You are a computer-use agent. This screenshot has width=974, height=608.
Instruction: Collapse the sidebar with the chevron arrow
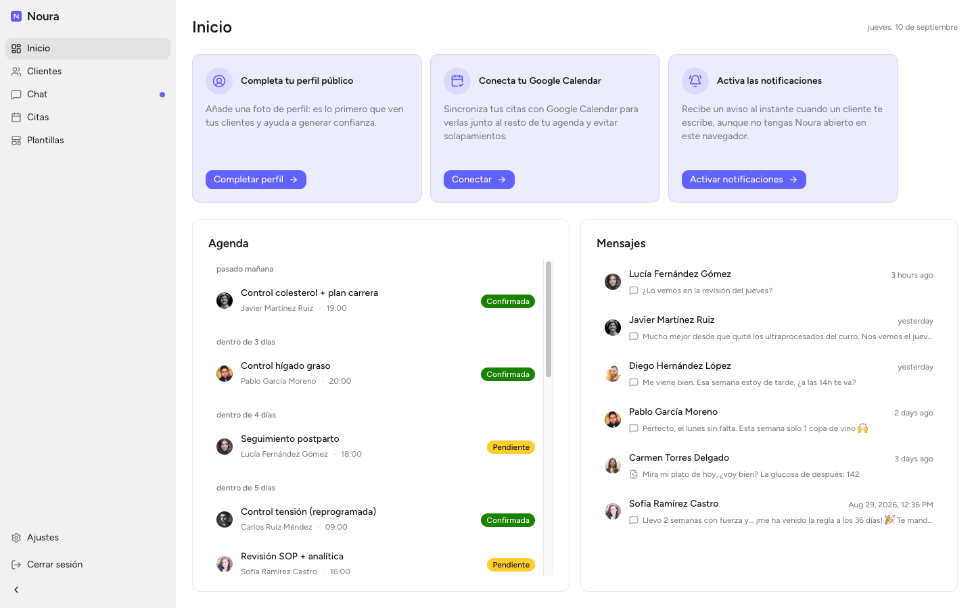click(16, 590)
